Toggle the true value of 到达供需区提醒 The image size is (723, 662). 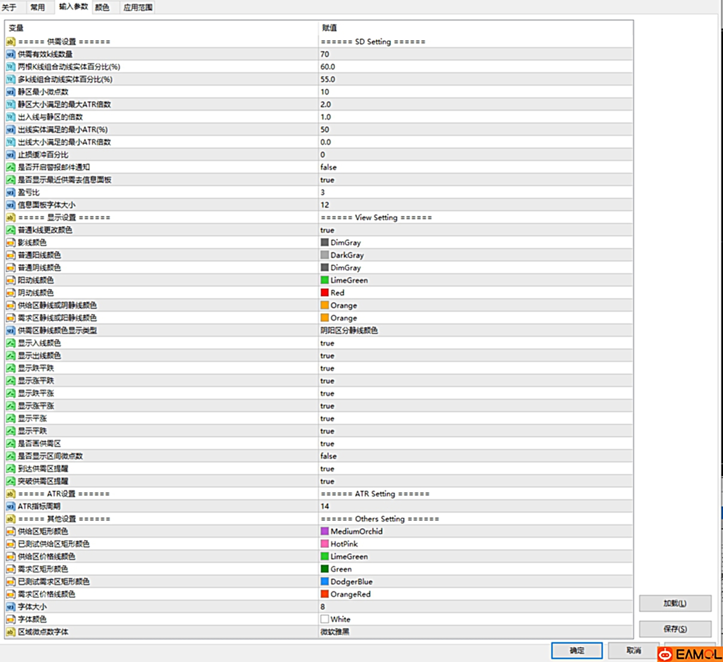[x=327, y=469]
